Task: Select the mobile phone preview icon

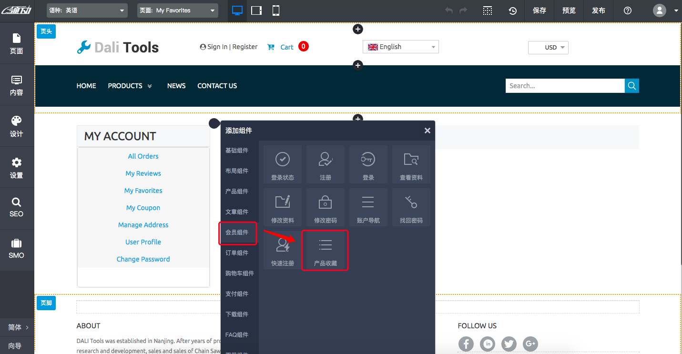Action: pos(275,10)
